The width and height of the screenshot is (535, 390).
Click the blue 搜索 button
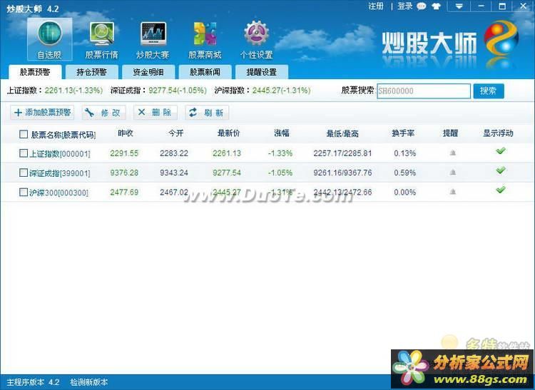point(488,91)
